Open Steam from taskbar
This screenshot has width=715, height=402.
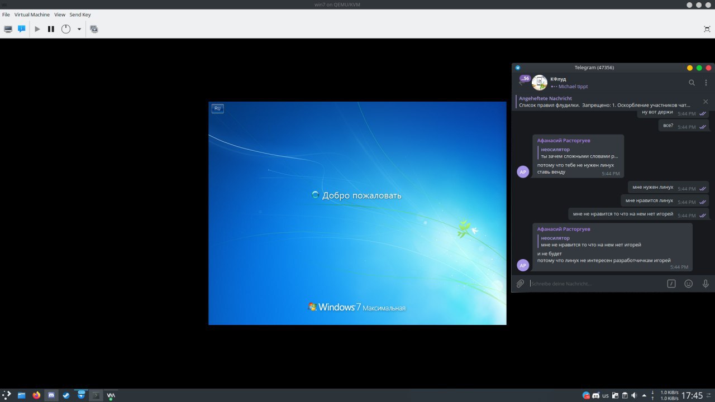pos(66,395)
